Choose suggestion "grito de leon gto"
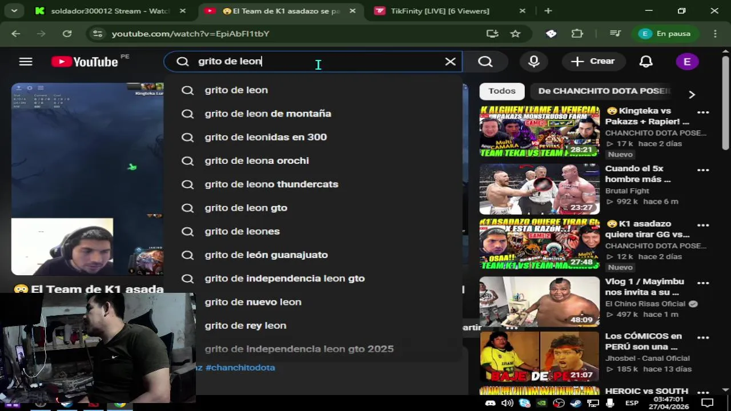Image resolution: width=731 pixels, height=411 pixels. coord(313,208)
